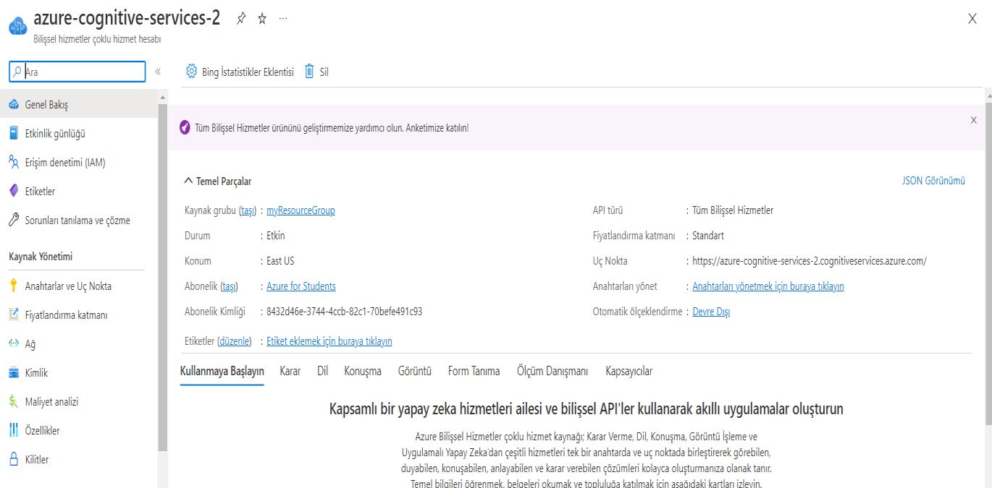Click the East US location value

click(x=280, y=261)
